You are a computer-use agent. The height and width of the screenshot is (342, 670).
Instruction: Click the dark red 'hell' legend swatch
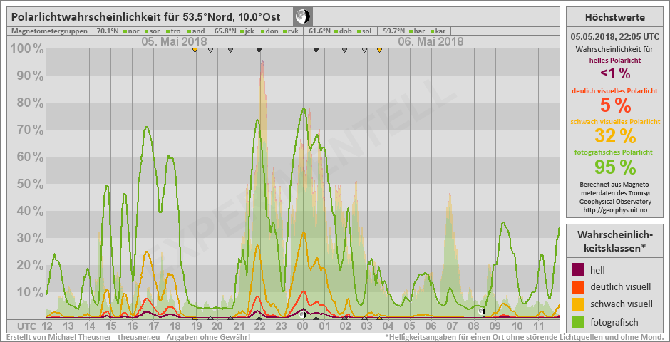pos(578,270)
